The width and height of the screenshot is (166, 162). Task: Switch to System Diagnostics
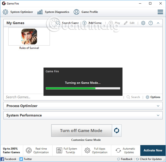coord(53,12)
